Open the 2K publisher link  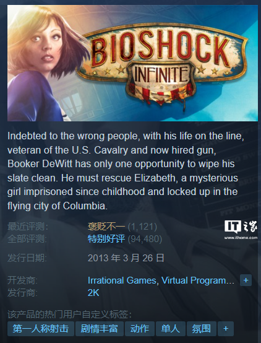(93, 293)
